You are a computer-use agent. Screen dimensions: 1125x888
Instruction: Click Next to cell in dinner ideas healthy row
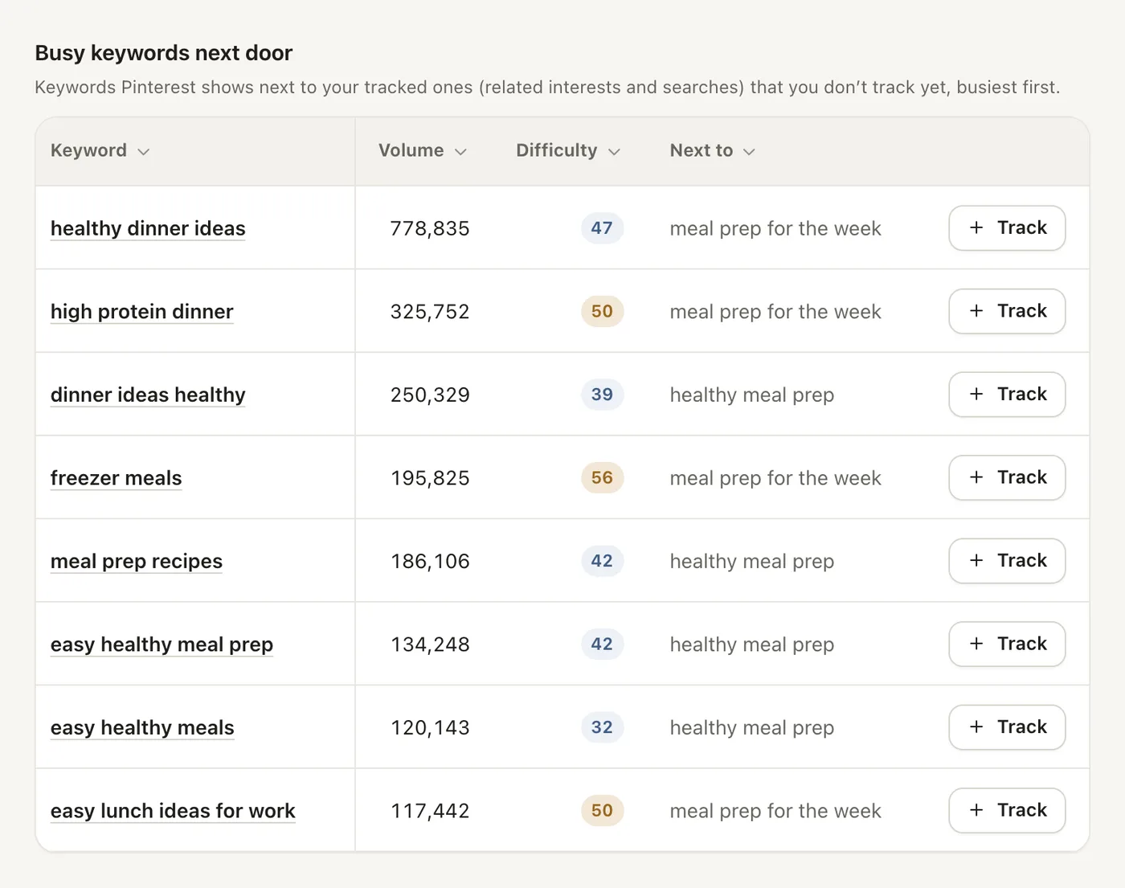[752, 395]
